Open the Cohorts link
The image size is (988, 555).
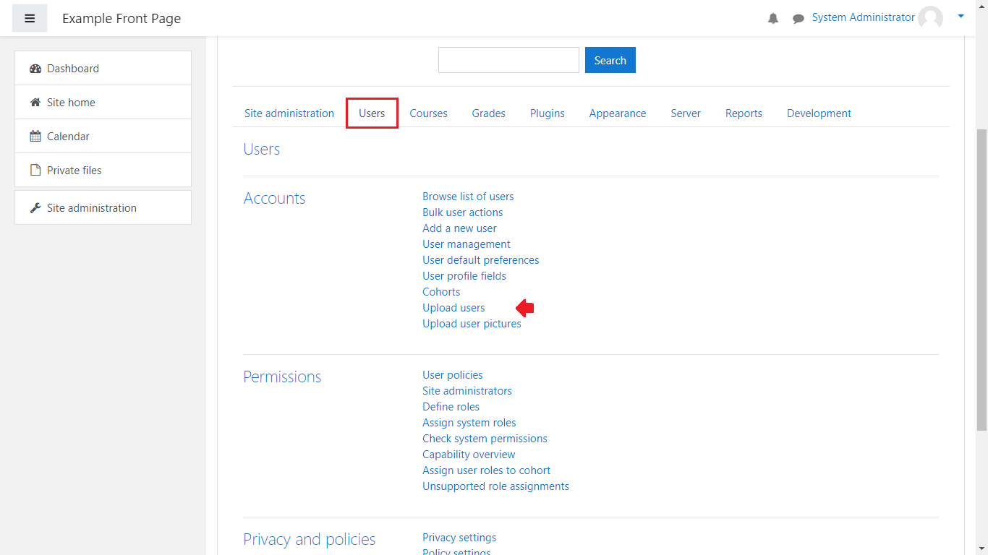441,292
